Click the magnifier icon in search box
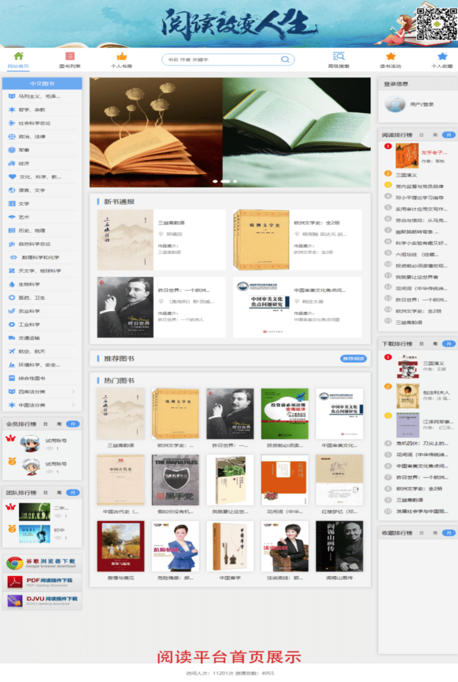The height and width of the screenshot is (682, 458). click(x=286, y=60)
